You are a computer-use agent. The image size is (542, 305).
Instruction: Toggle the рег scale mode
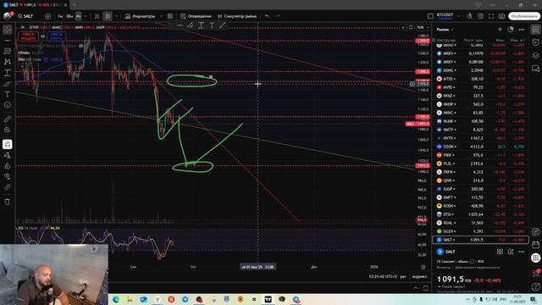point(403,277)
